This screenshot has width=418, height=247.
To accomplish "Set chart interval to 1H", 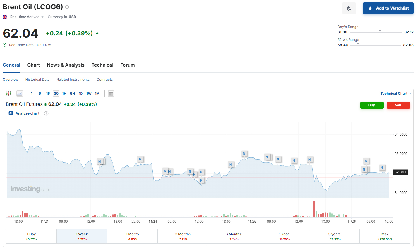I will click(x=64, y=94).
